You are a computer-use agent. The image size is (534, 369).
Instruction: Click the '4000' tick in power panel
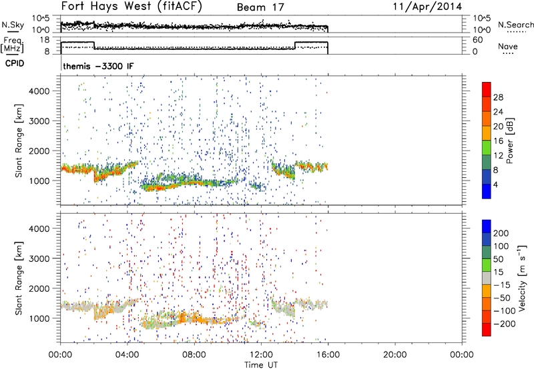click(39, 91)
